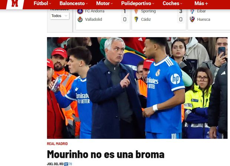Open the REAL MADRID section link

click(x=57, y=144)
